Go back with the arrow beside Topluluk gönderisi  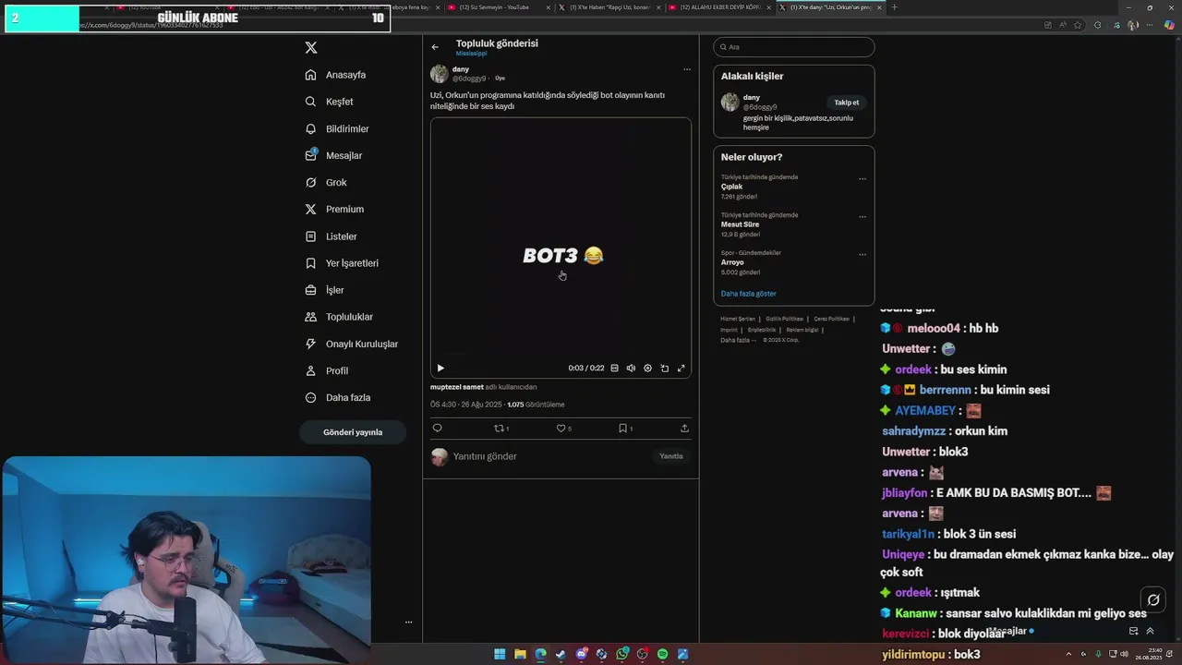435,47
